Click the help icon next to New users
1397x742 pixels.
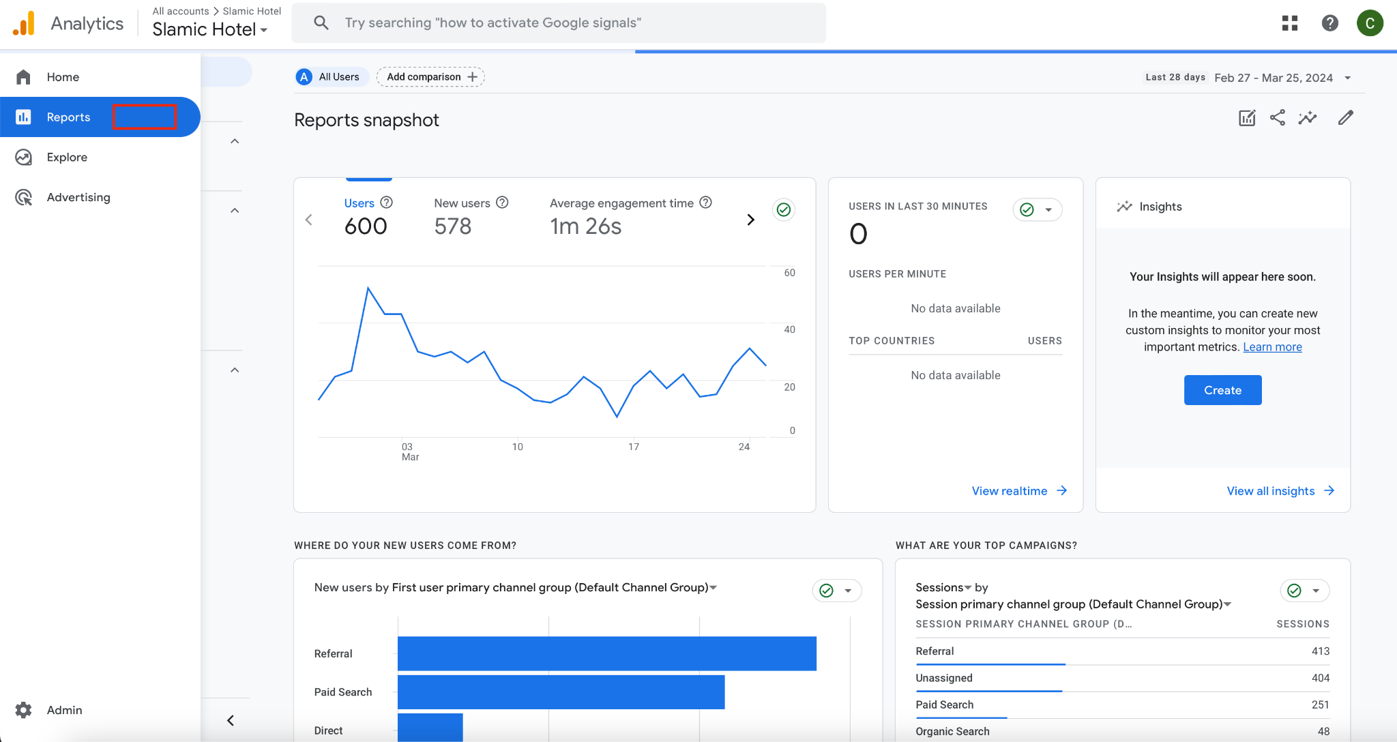[x=502, y=203]
